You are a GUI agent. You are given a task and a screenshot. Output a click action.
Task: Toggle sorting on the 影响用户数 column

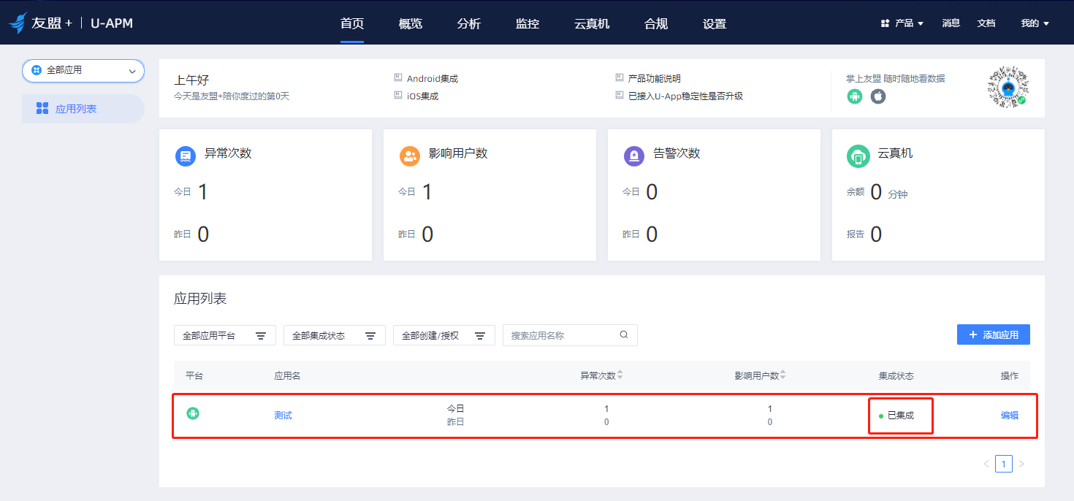coord(783,375)
